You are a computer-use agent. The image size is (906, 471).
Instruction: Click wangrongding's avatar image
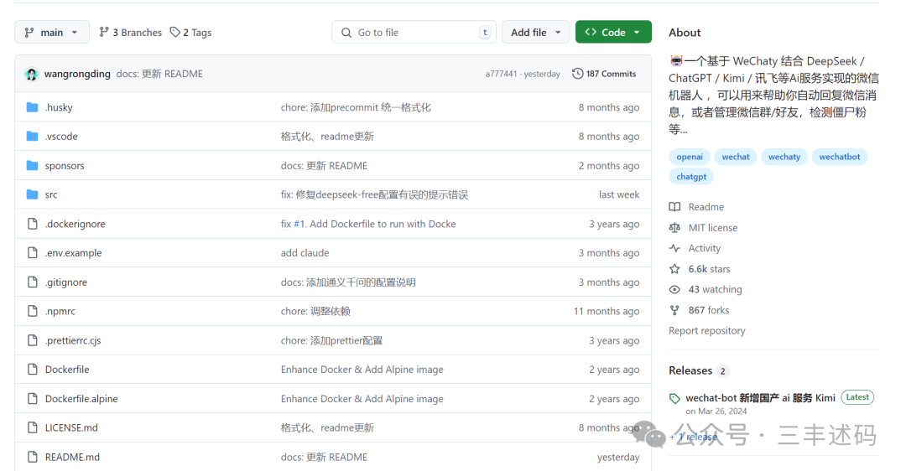click(x=32, y=74)
